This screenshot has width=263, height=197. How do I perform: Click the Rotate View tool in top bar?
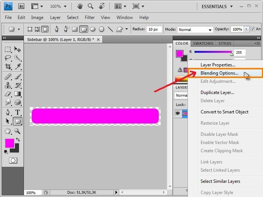[x=102, y=6]
